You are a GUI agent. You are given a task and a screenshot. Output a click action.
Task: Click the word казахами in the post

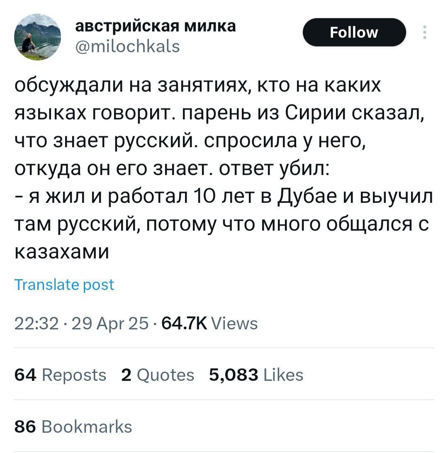pos(62,251)
